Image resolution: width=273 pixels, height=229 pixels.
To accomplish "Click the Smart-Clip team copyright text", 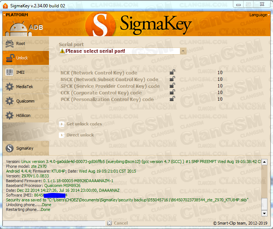I will (240, 223).
